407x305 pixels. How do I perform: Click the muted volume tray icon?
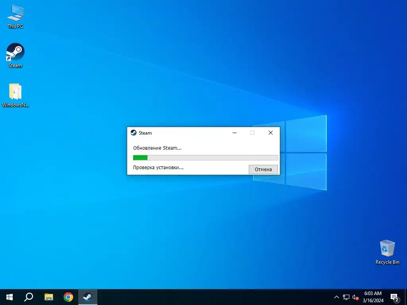coord(355,297)
